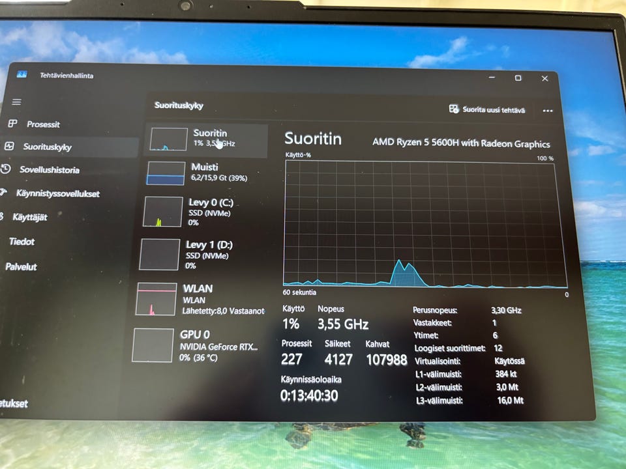The image size is (626, 469).
Task: Click the Käyttö-% graph label
Action: [x=298, y=155]
